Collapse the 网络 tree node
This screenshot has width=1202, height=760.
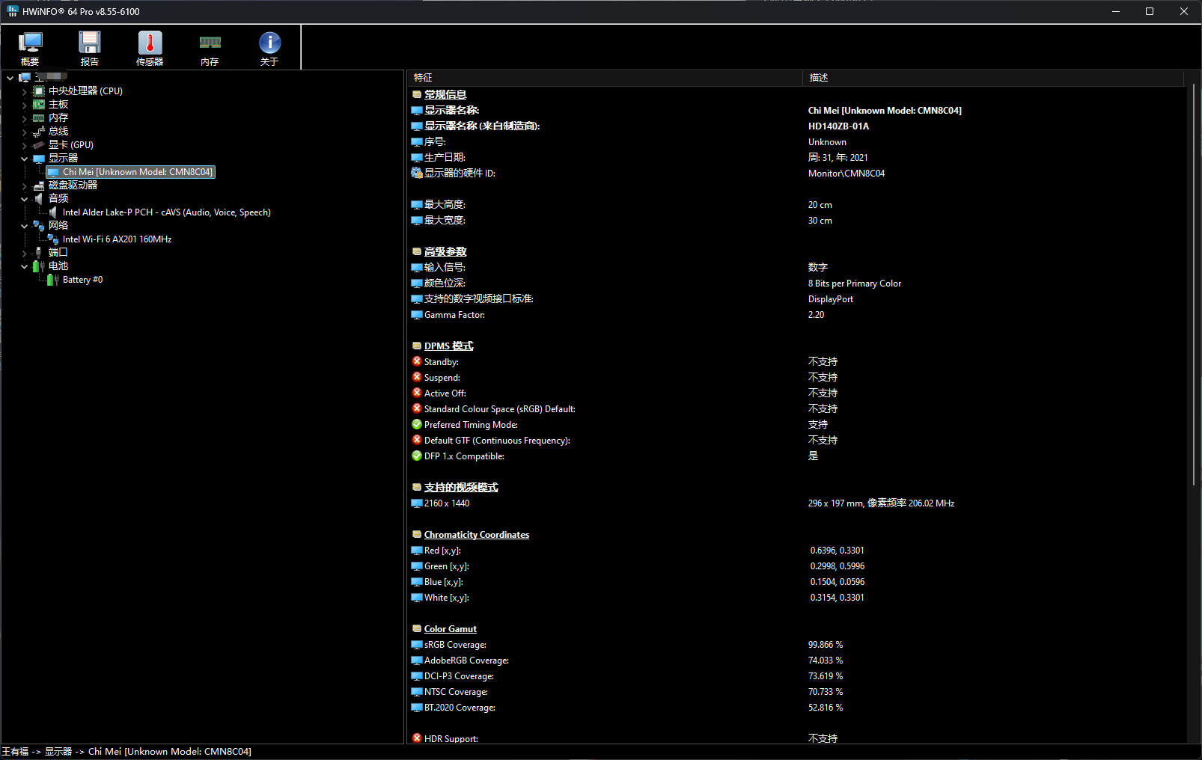click(24, 227)
